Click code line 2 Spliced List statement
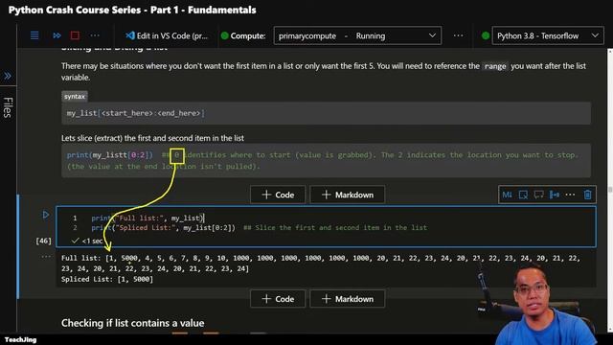Screen dimensions: 613x345 click(x=164, y=228)
